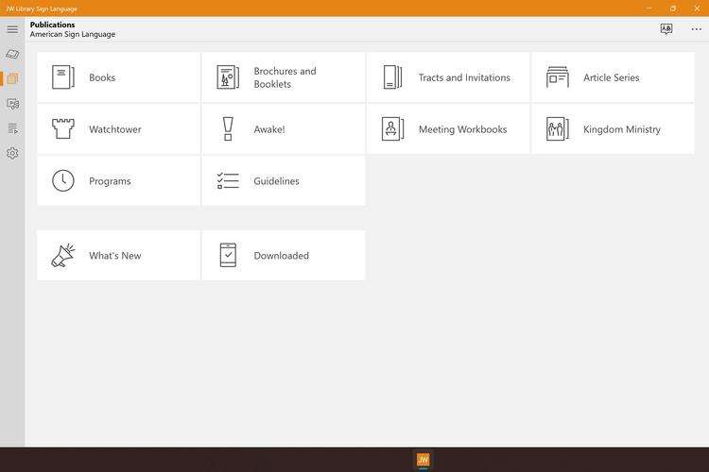Select the Publications sidebar icon
Image resolution: width=709 pixels, height=472 pixels.
[x=12, y=79]
